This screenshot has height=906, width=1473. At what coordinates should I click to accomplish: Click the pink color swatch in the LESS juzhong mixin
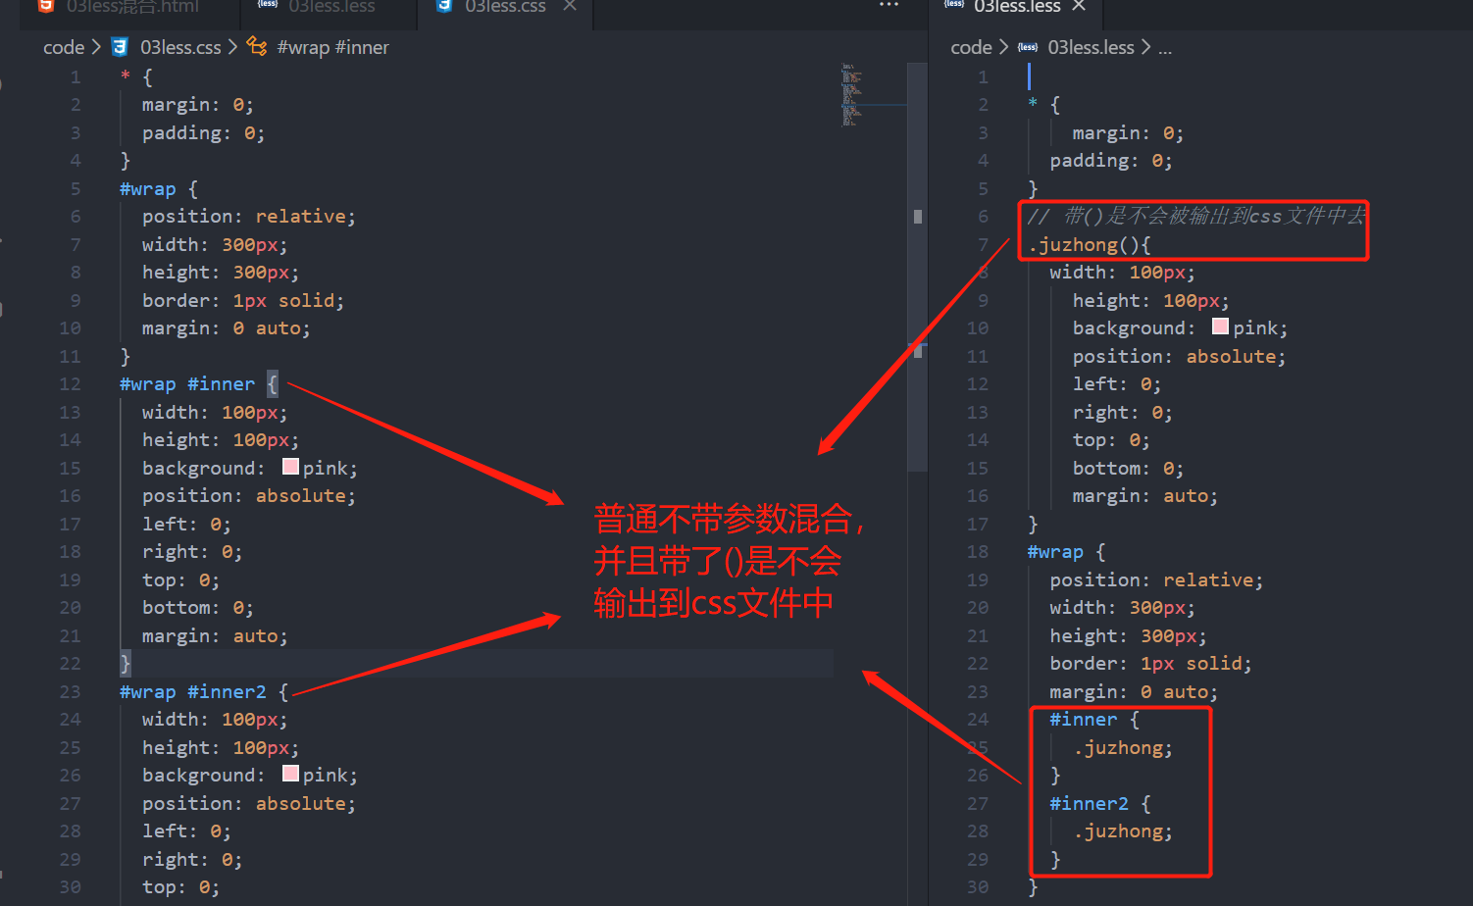[1219, 327]
